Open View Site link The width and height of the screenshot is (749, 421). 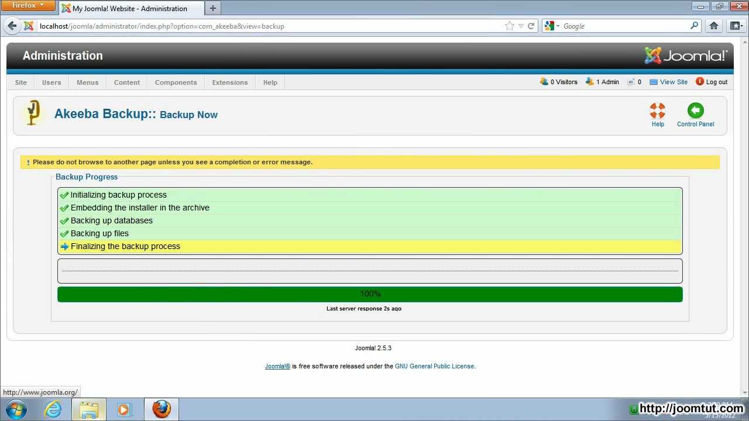pos(668,82)
